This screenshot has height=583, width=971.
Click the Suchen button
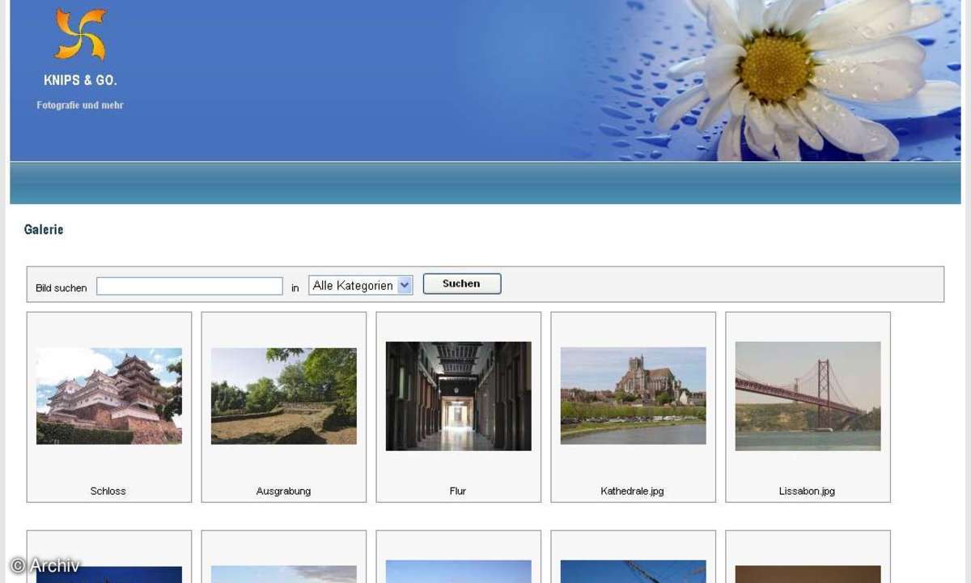pyautogui.click(x=462, y=283)
